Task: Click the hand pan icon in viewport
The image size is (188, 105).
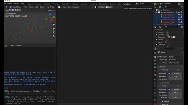Action: [x=53, y=29]
